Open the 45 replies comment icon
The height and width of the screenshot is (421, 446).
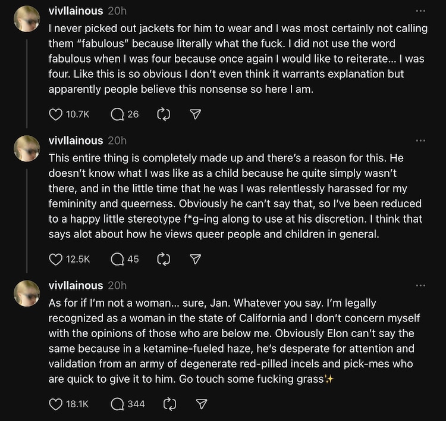(118, 259)
